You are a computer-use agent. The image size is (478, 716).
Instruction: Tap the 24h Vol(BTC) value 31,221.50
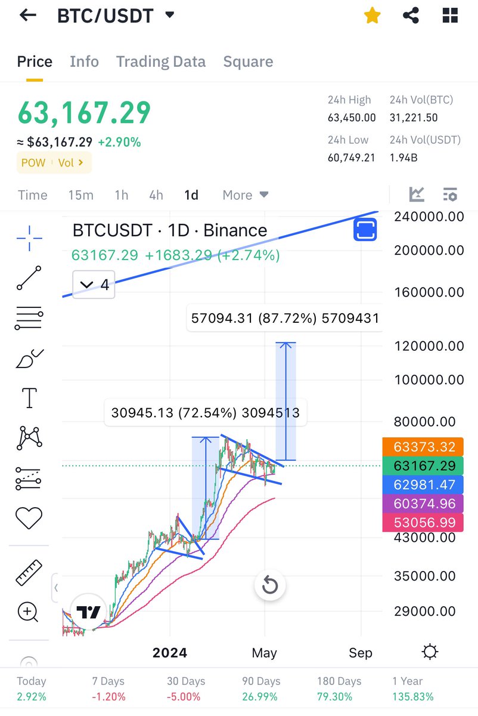click(x=414, y=118)
